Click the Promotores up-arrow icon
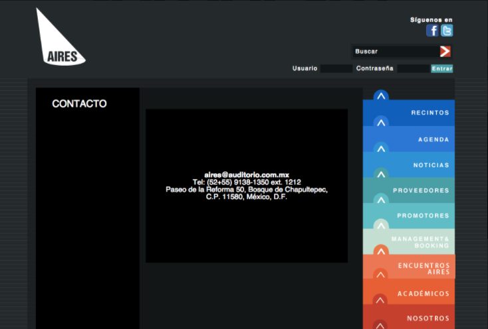This screenshot has width=488, height=329. [x=381, y=199]
